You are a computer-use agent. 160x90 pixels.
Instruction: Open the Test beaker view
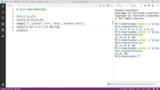point(3,36)
